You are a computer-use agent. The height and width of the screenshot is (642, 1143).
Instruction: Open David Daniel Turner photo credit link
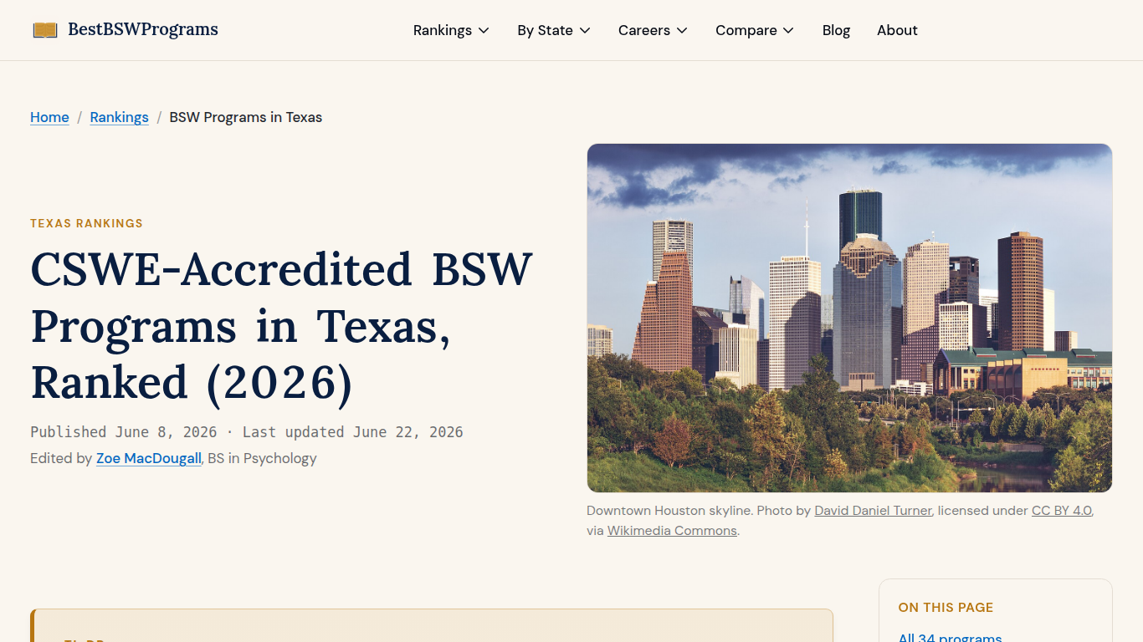[873, 510]
